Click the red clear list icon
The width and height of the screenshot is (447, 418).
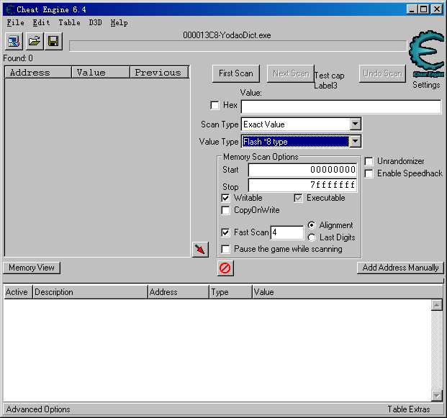point(225,268)
